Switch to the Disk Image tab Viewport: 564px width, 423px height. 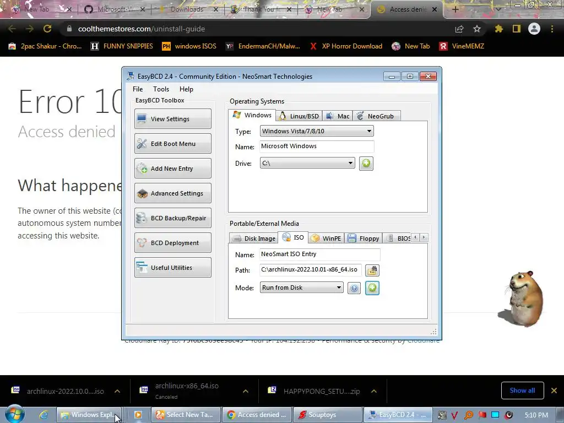253,238
